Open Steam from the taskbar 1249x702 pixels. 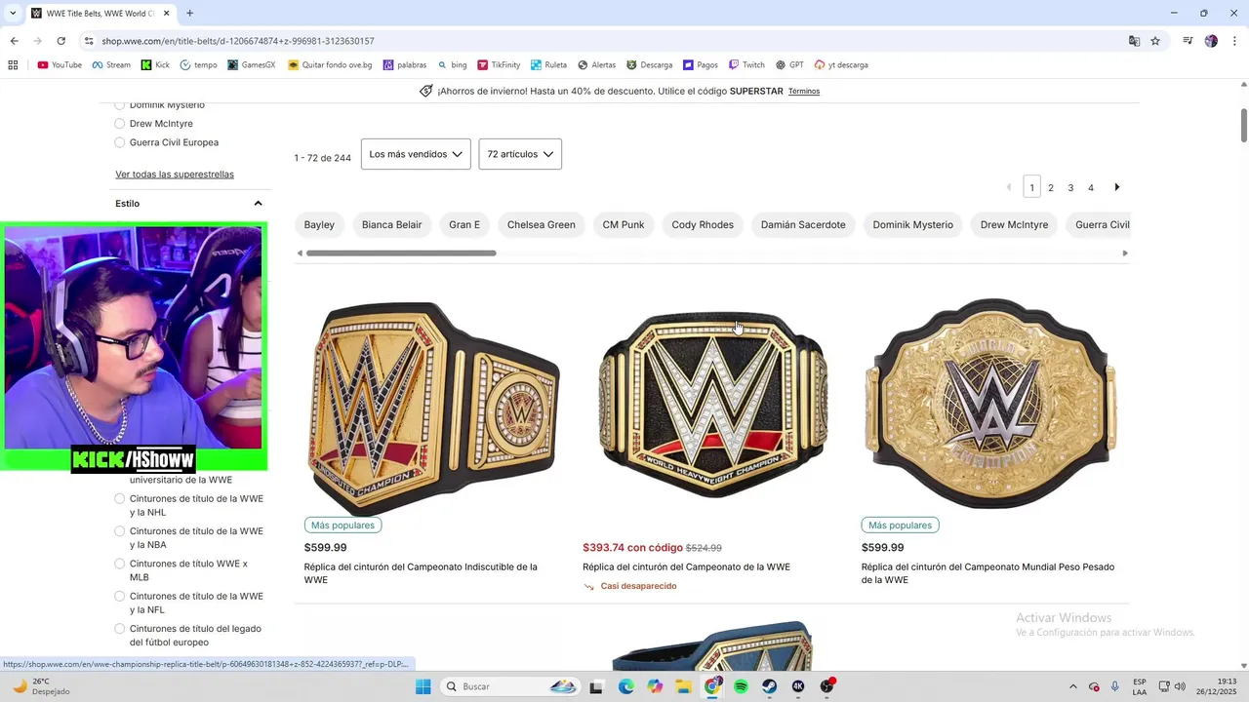[x=769, y=686]
